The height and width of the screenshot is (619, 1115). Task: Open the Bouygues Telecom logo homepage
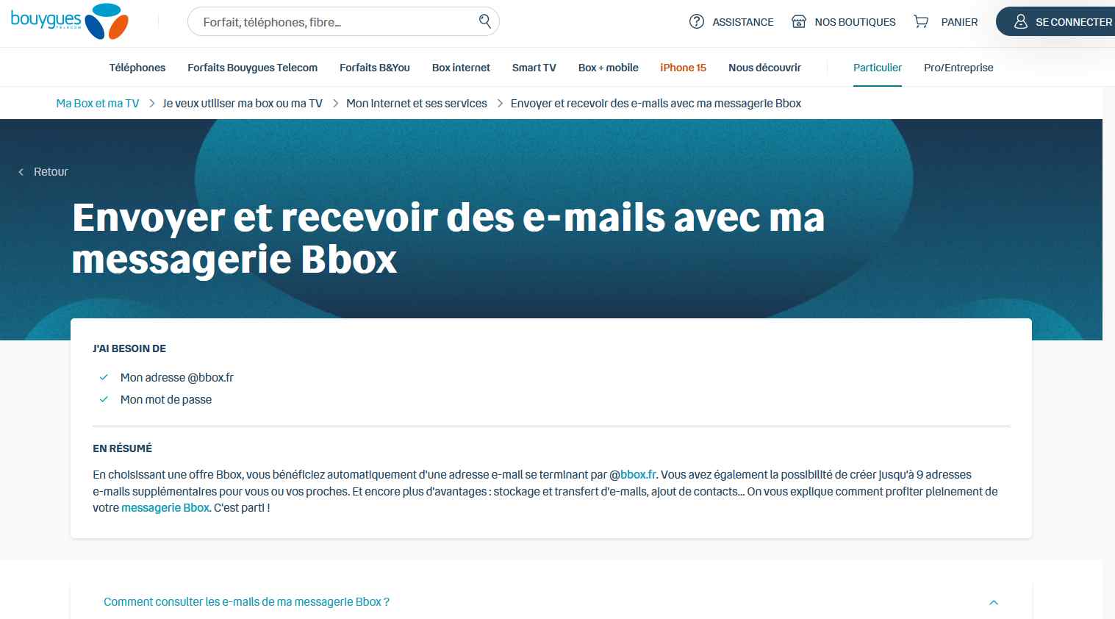coord(70,21)
